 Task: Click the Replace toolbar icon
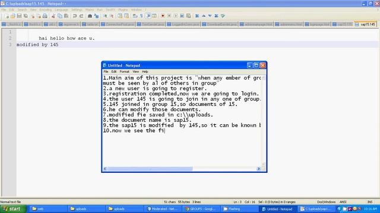click(x=96, y=16)
